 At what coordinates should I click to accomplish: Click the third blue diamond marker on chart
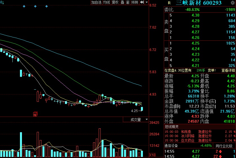point(46,6)
